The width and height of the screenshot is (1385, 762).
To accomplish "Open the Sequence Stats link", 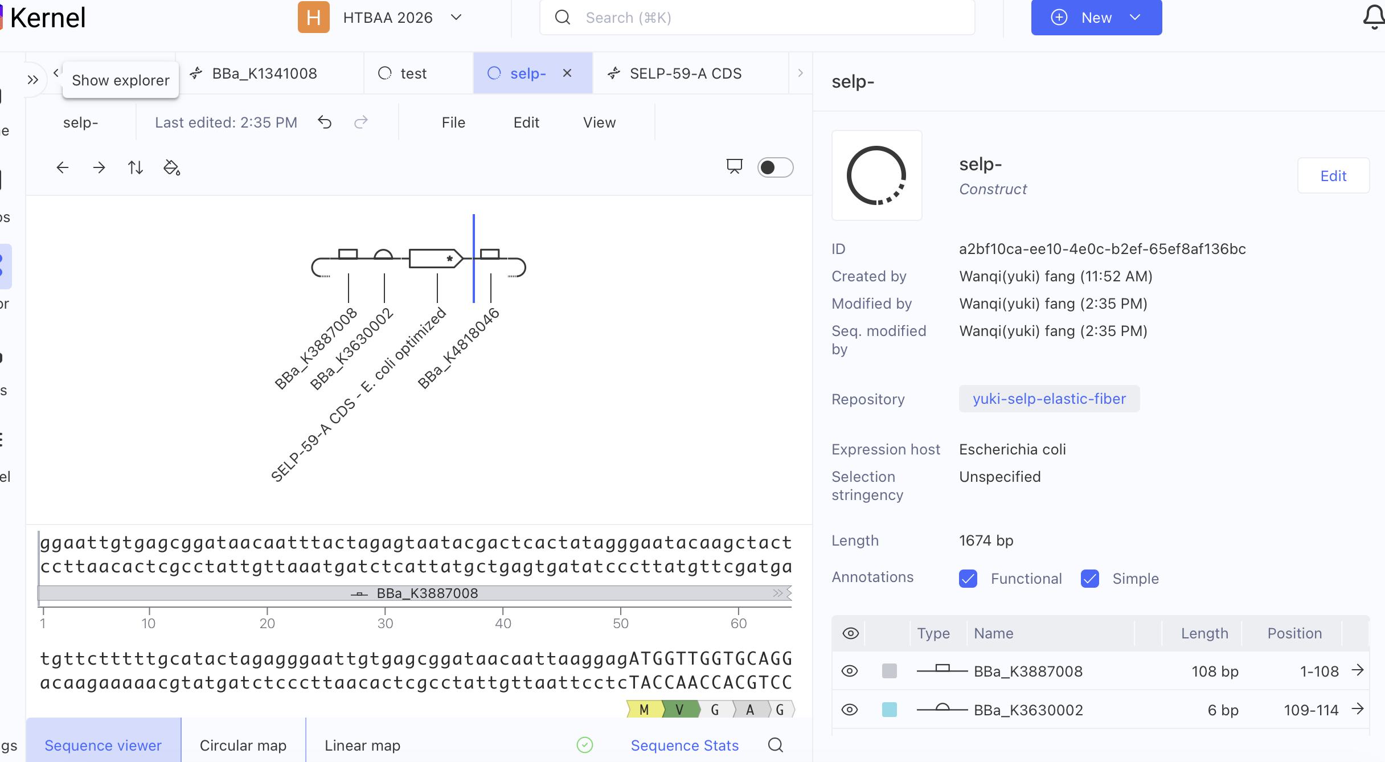I will (x=685, y=745).
